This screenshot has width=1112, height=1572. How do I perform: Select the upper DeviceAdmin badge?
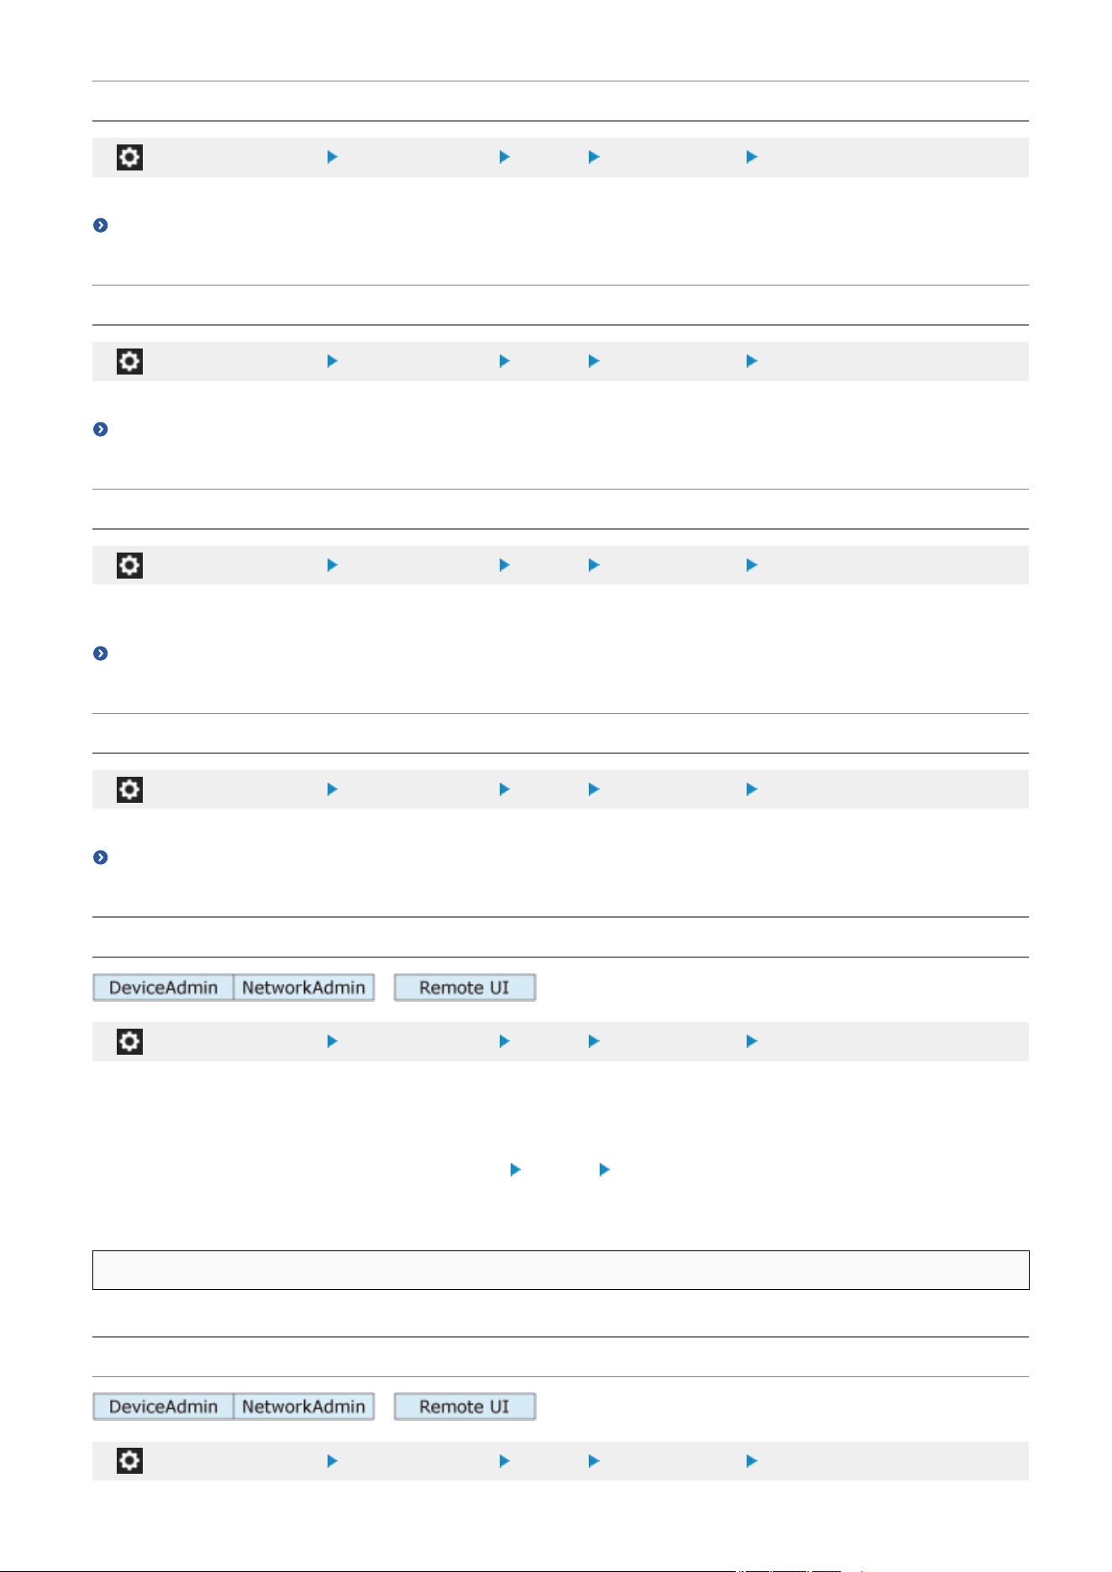(163, 988)
